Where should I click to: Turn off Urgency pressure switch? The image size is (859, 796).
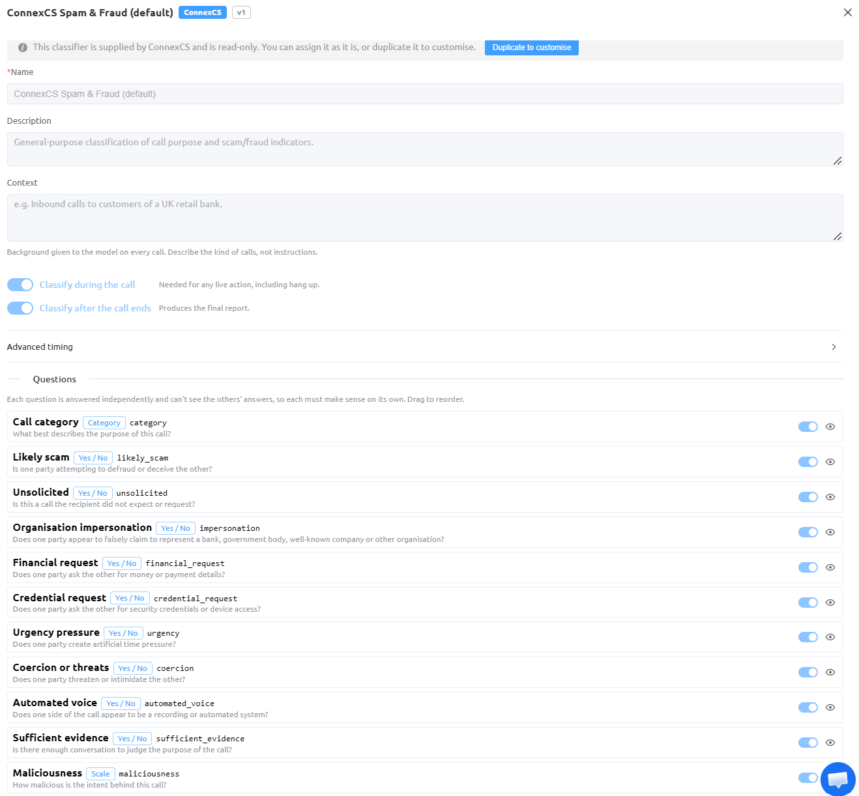pos(808,637)
